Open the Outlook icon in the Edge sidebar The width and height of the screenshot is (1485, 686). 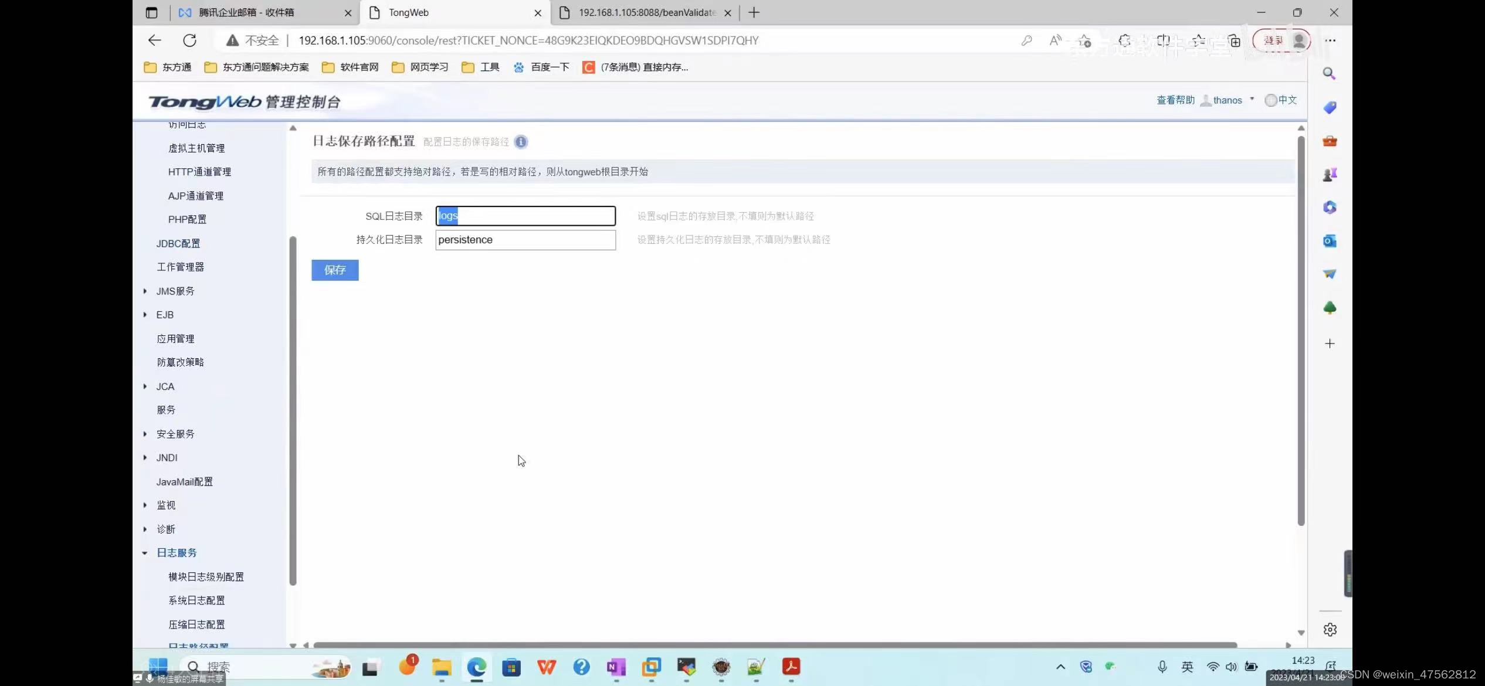[x=1329, y=241]
